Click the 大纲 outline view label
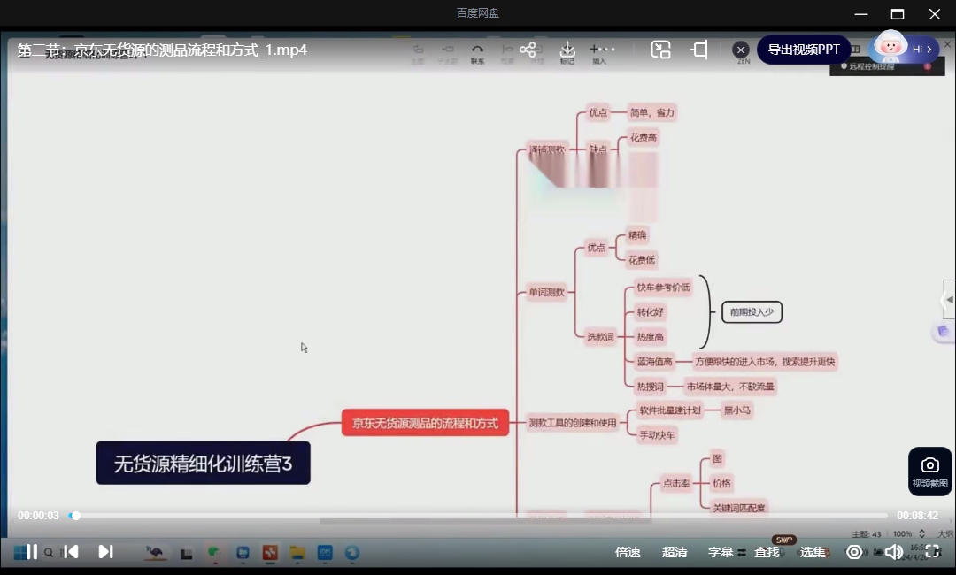956x575 pixels. tap(945, 533)
